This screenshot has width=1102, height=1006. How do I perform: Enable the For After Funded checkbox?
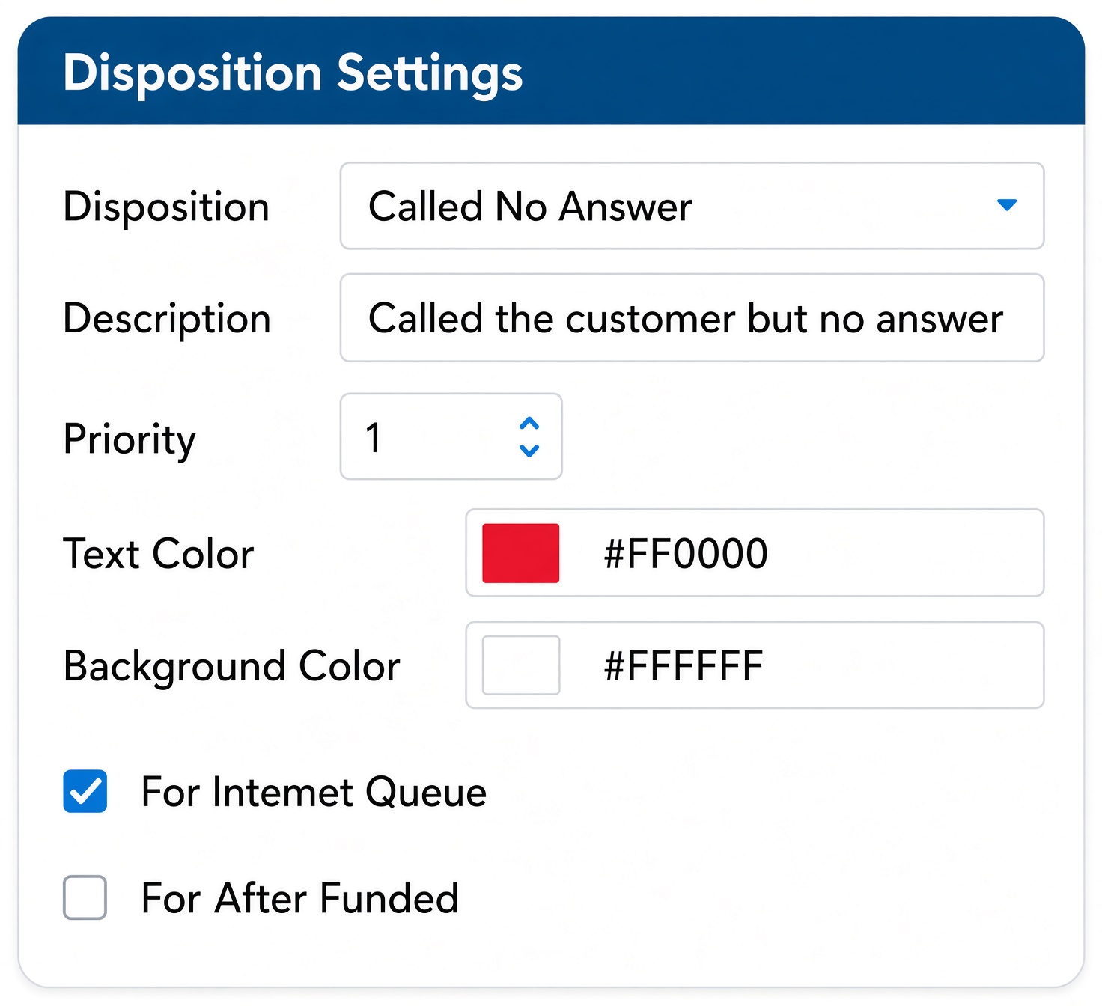pos(85,897)
